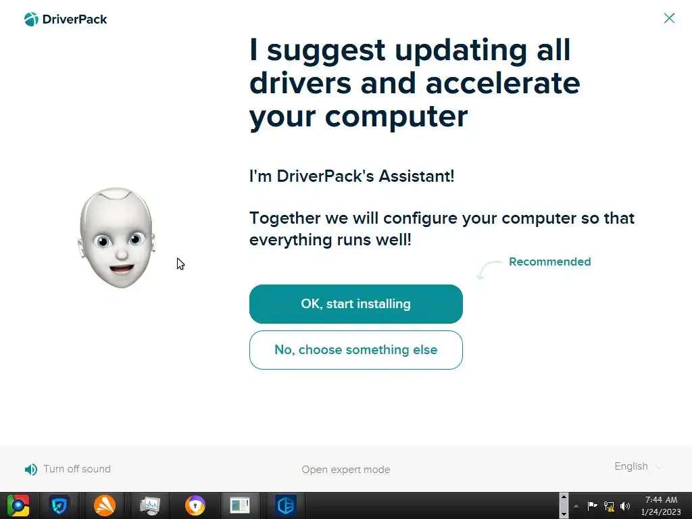Turn off sound text link
The width and height of the screenshot is (692, 519).
click(x=77, y=469)
